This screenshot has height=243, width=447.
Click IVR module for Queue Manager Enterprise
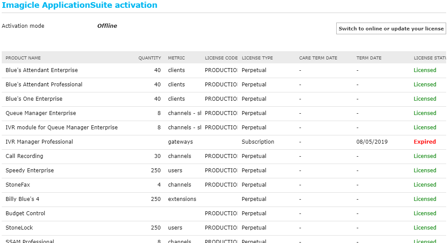(62, 128)
